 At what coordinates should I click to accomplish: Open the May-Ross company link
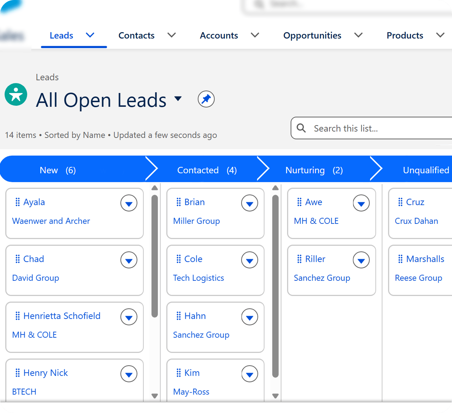click(191, 392)
